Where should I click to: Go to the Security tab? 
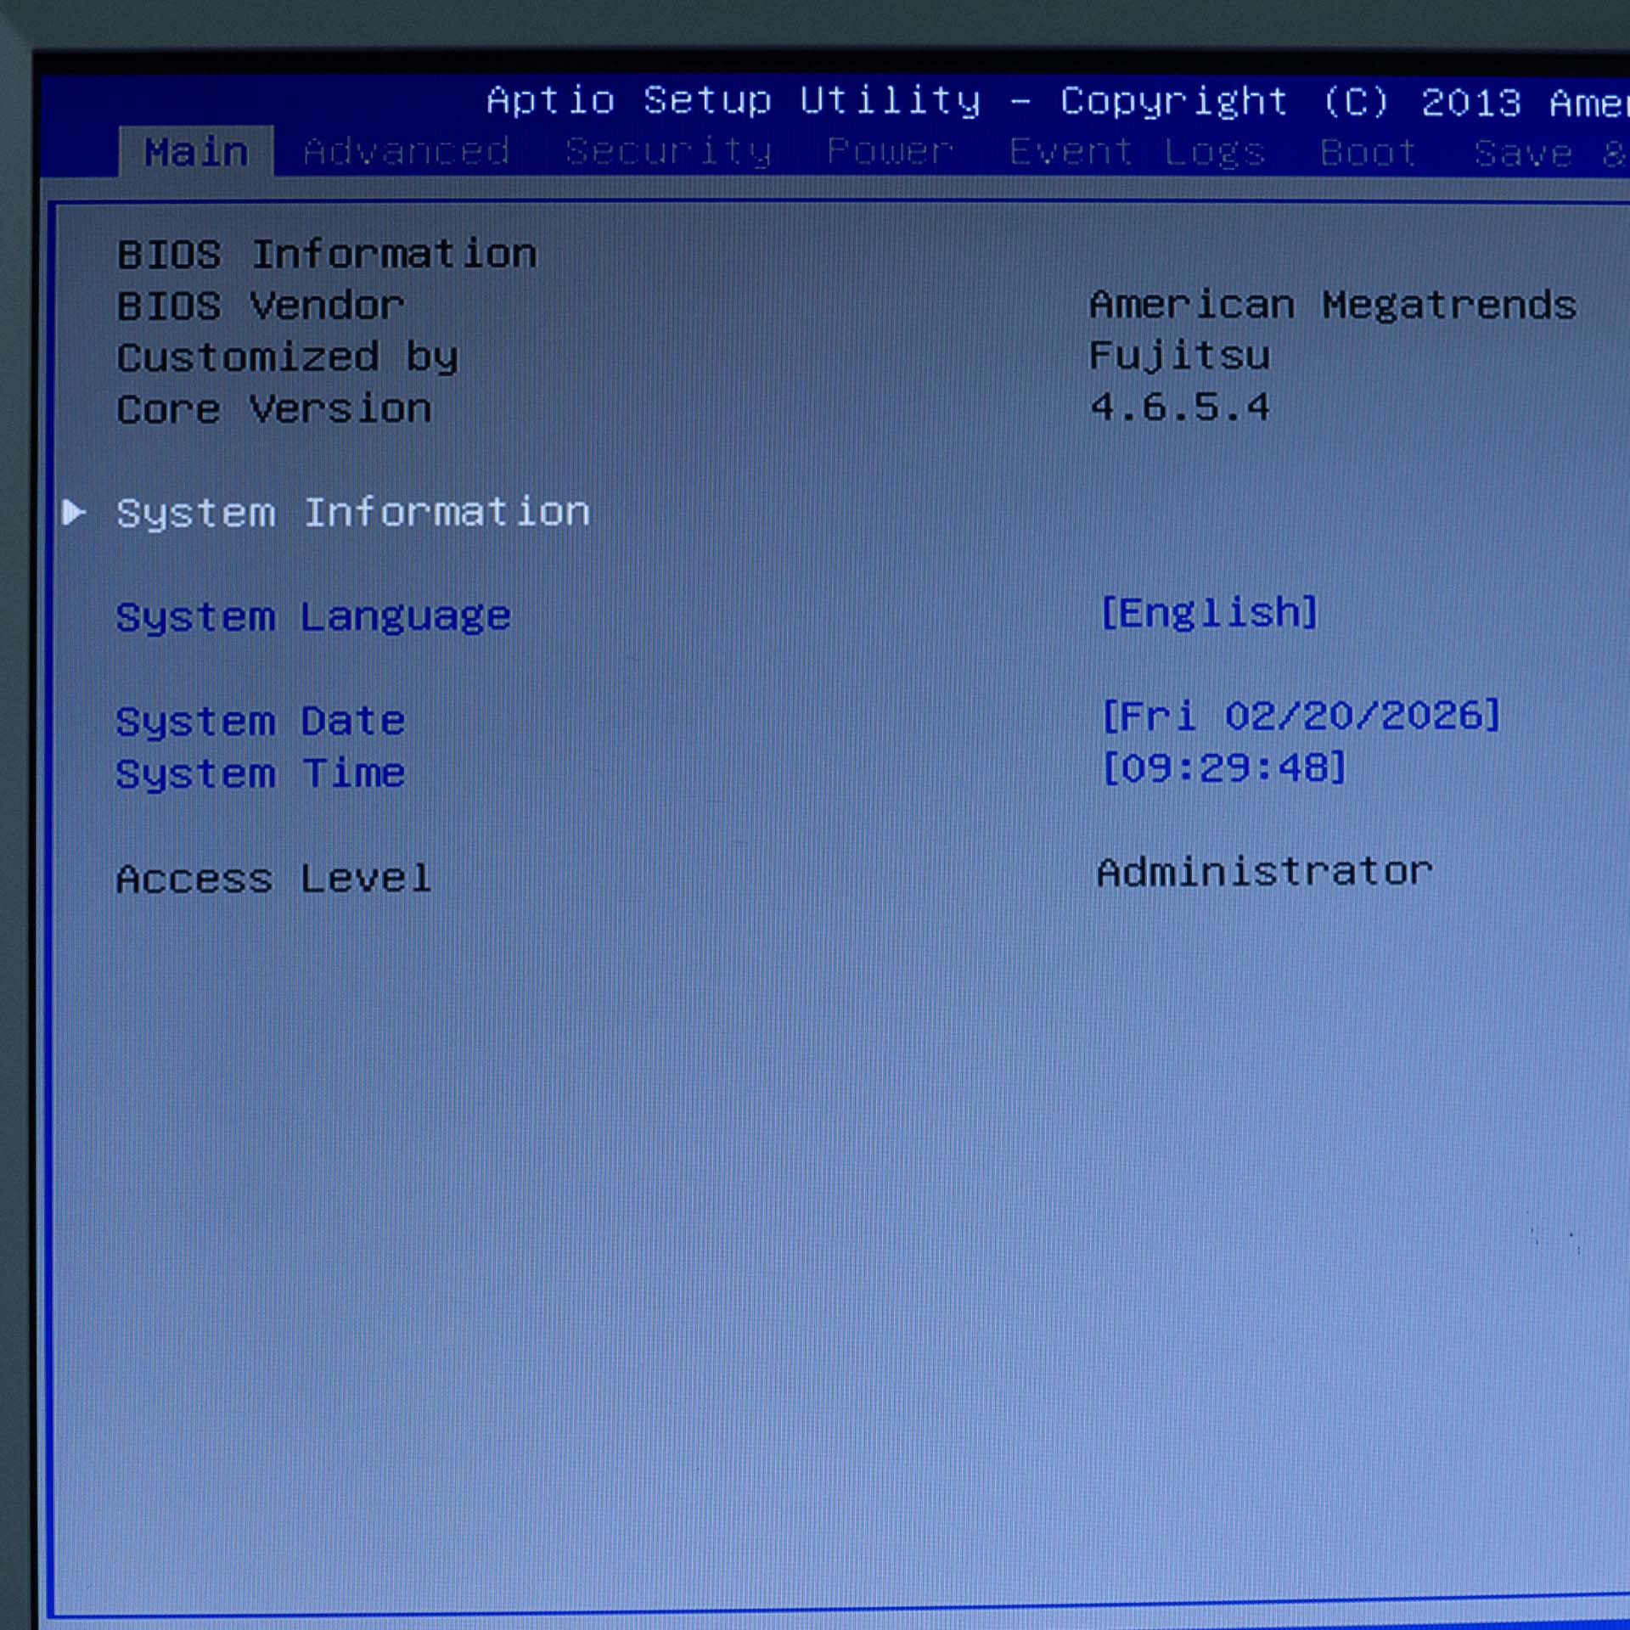tap(668, 152)
